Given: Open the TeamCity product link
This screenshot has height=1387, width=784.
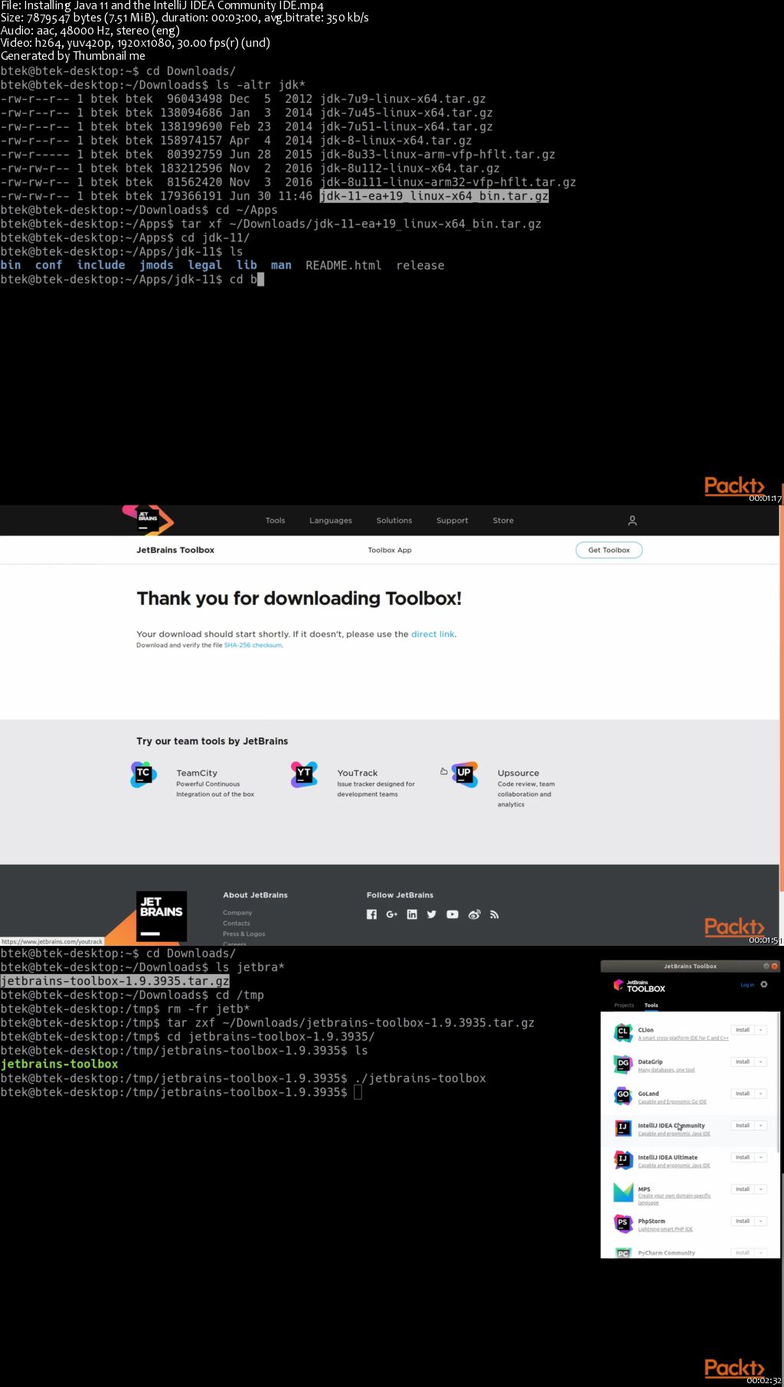Looking at the screenshot, I should click(x=197, y=774).
